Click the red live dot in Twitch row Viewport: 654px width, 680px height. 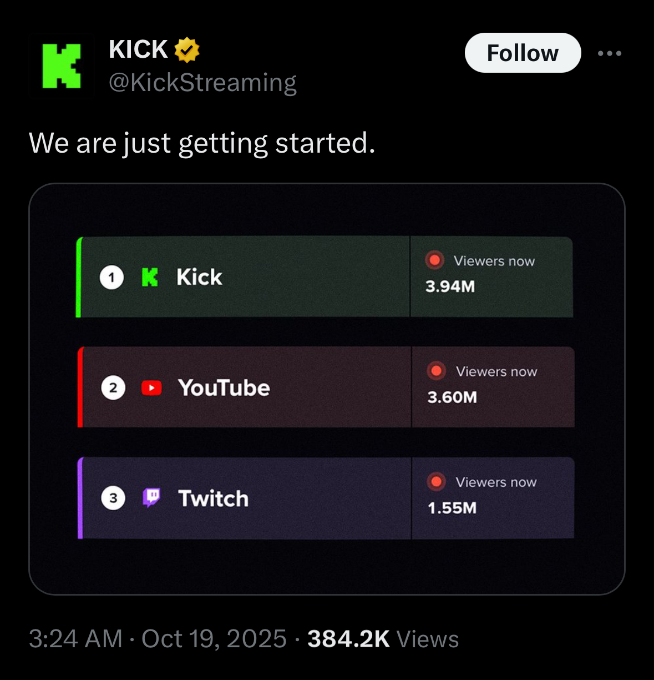(437, 481)
